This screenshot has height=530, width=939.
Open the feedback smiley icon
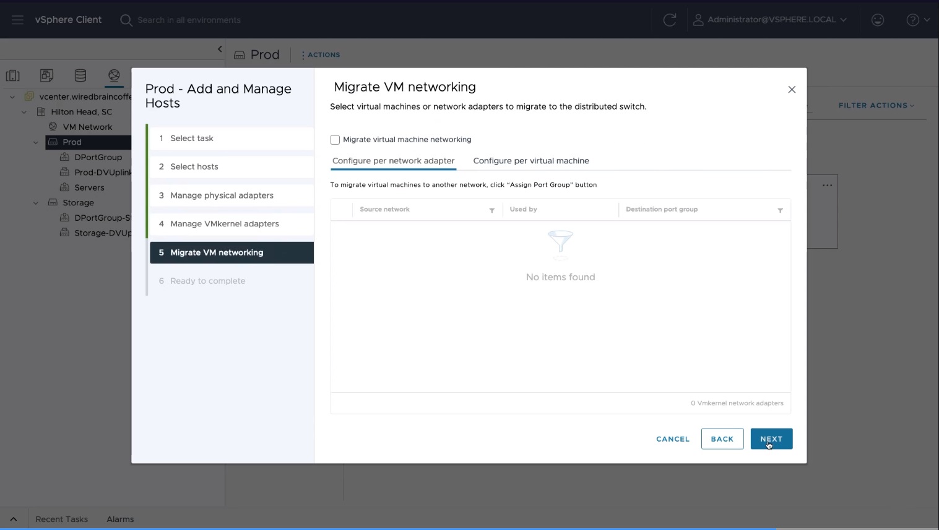tap(877, 20)
